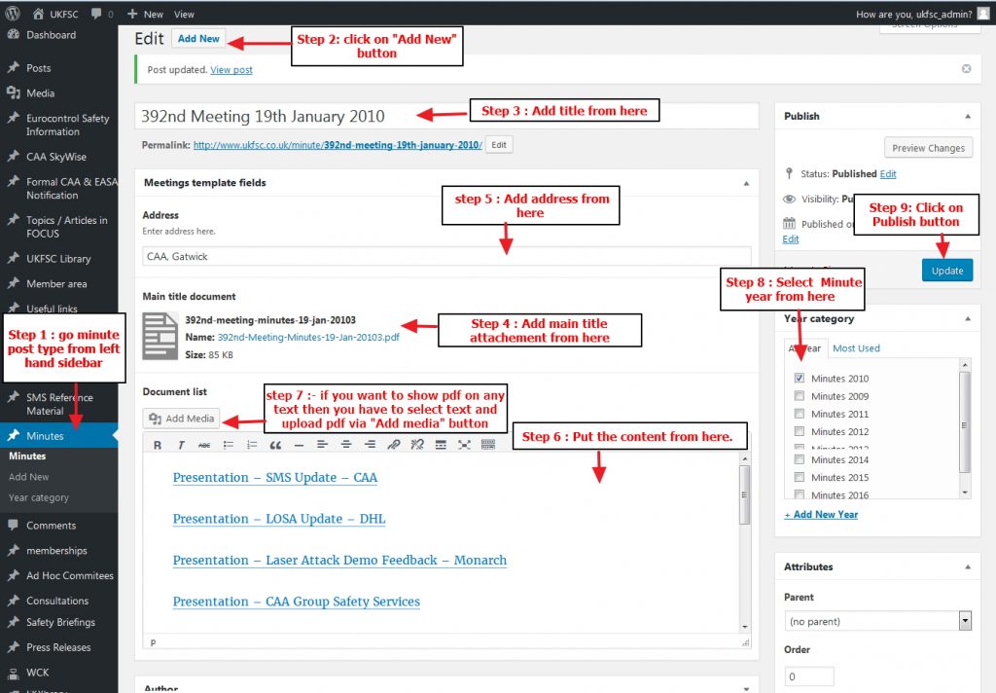Show the toolbar toggle (kitchen sink) icon
The image size is (996, 693).
[x=487, y=445]
